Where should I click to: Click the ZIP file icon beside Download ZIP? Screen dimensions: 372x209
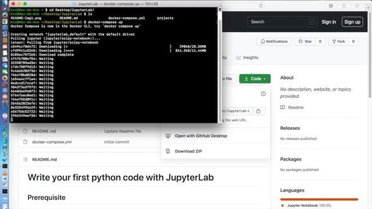[168, 151]
